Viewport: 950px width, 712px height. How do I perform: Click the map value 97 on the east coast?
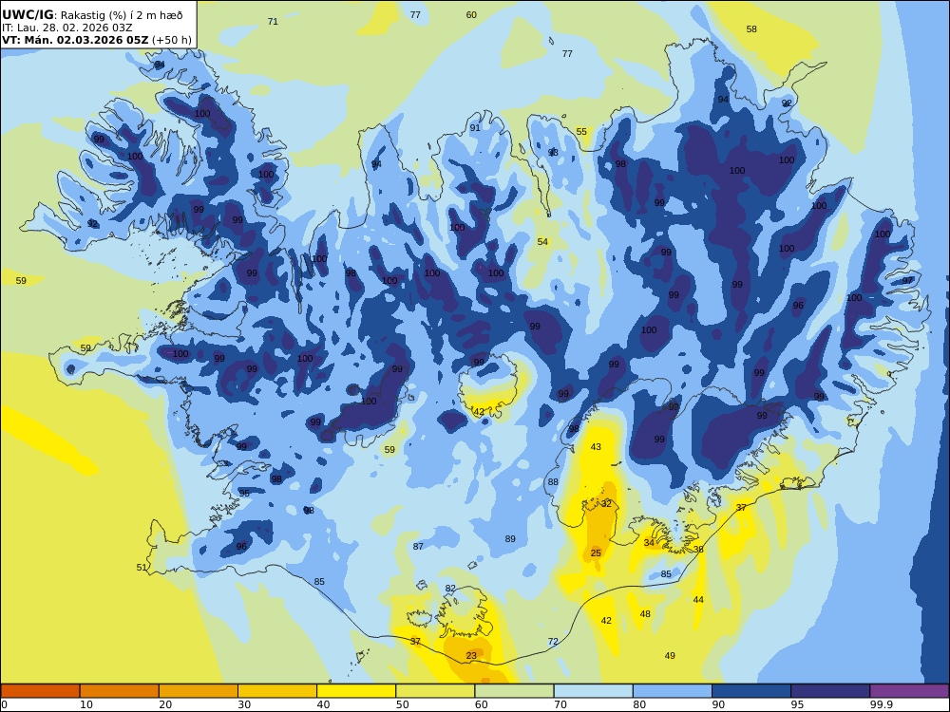[907, 280]
